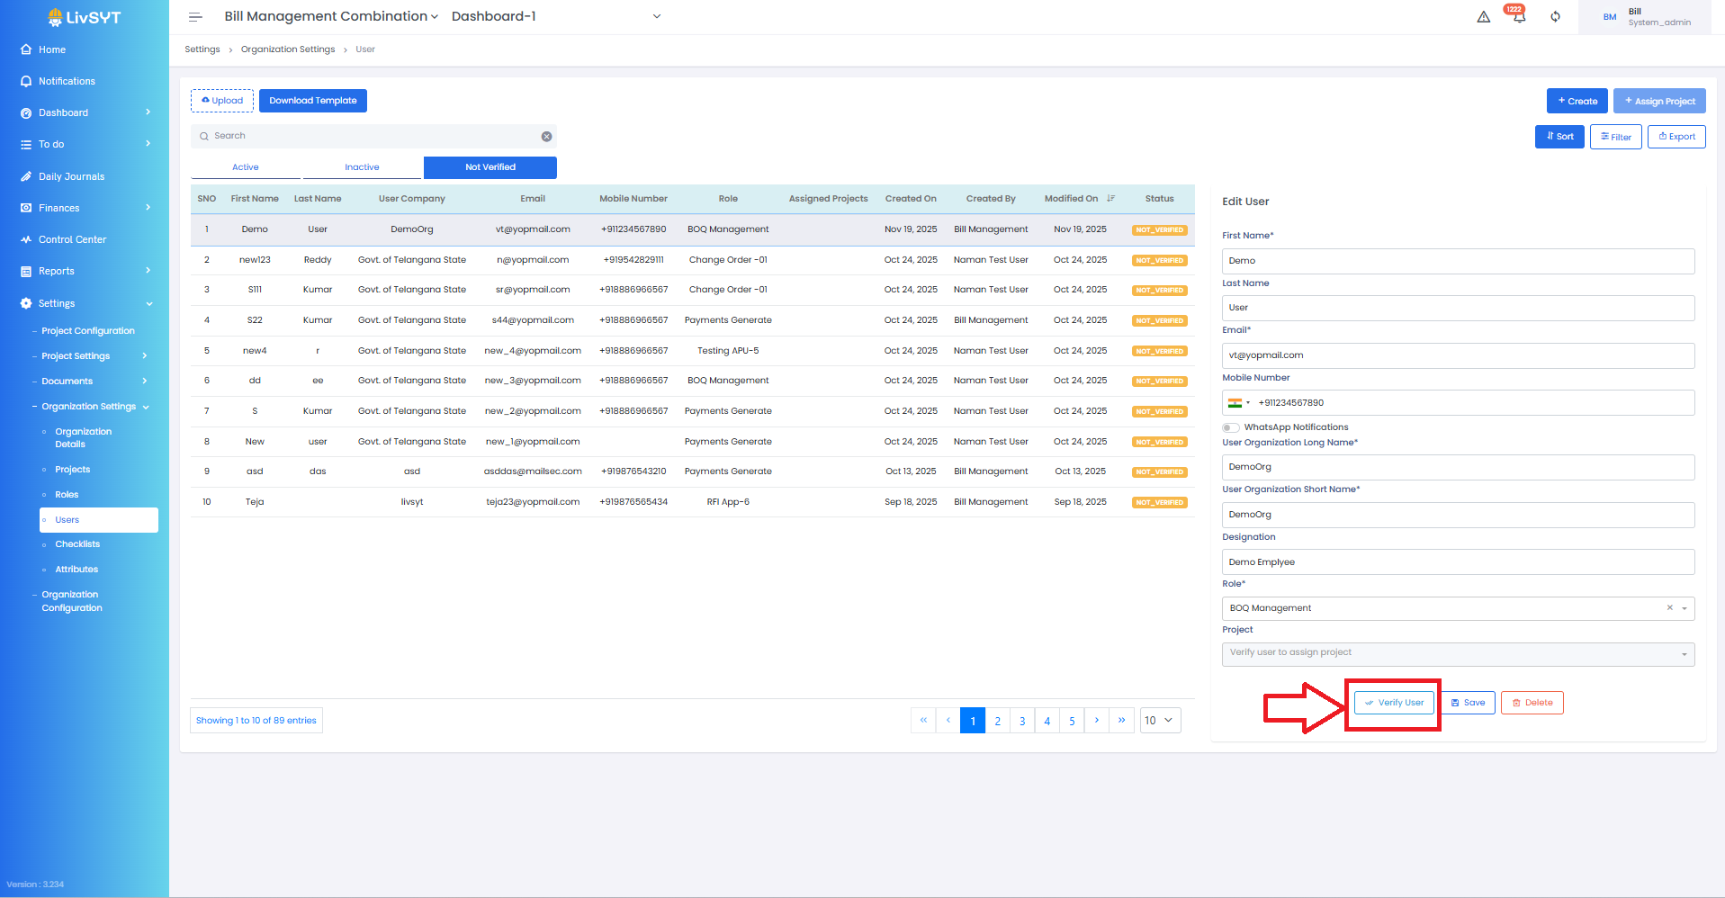
Task: Expand the Role dropdown arrow
Action: [x=1685, y=609]
